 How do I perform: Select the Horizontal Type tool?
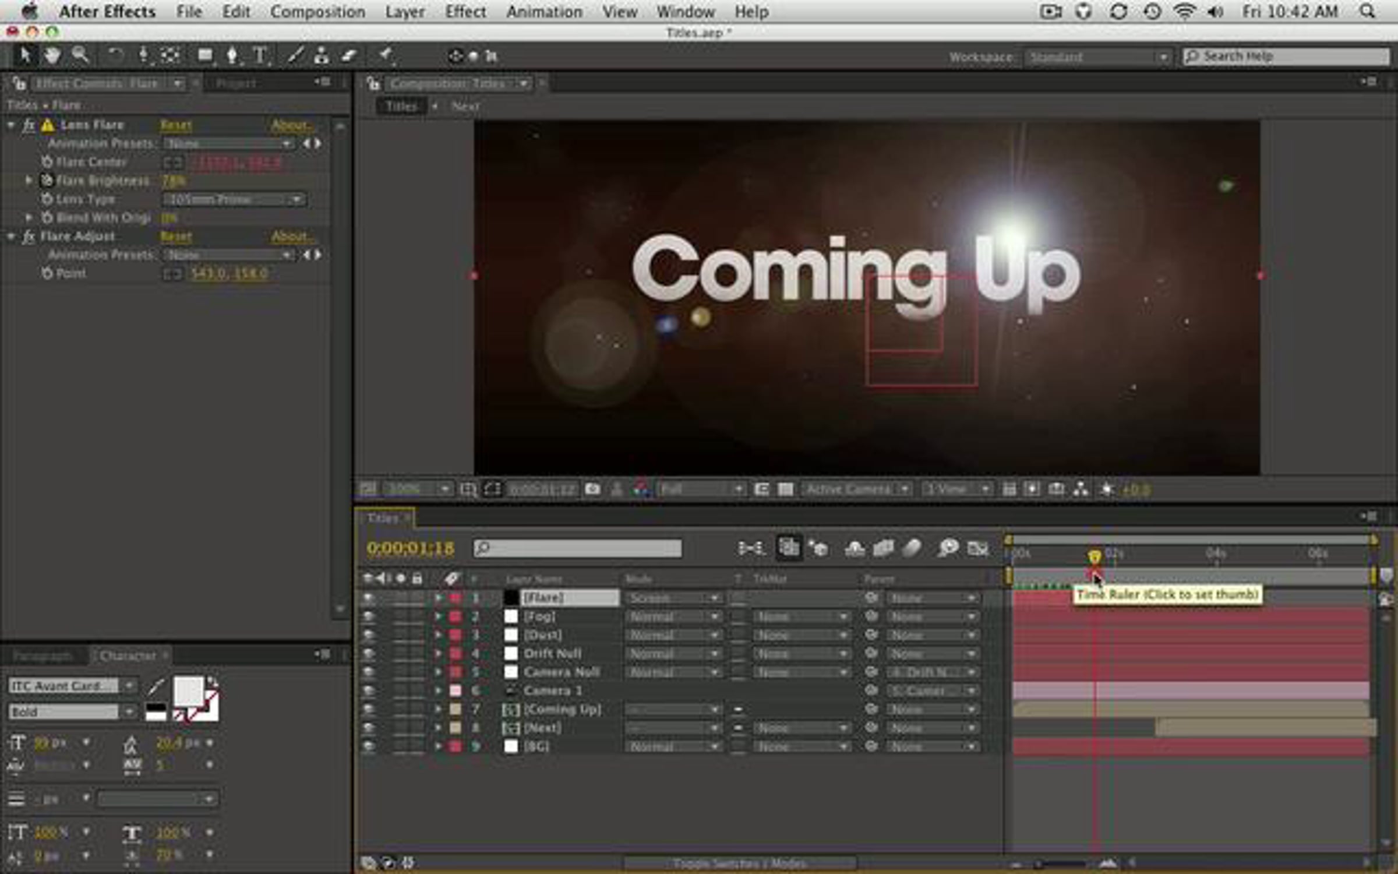point(260,56)
